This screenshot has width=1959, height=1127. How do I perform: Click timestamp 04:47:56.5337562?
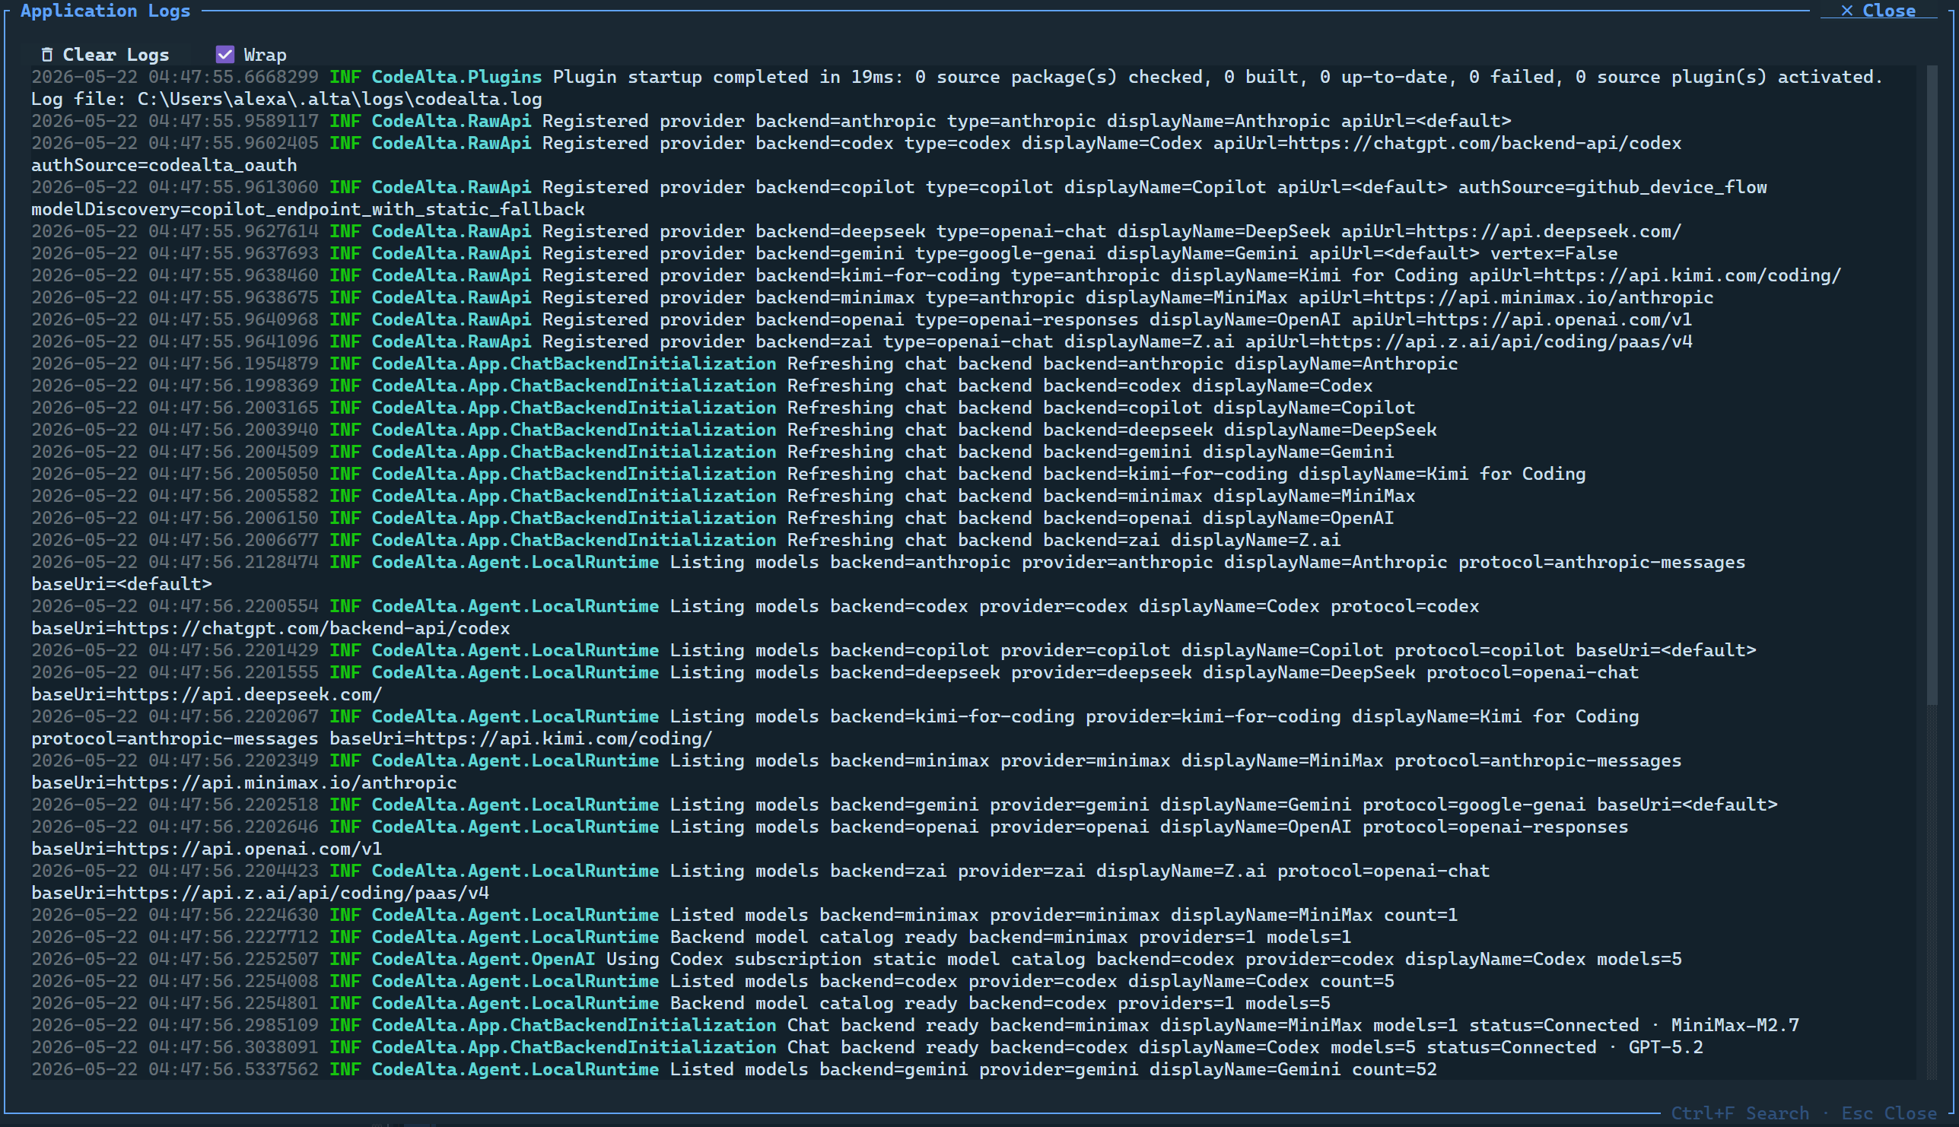pos(233,1070)
